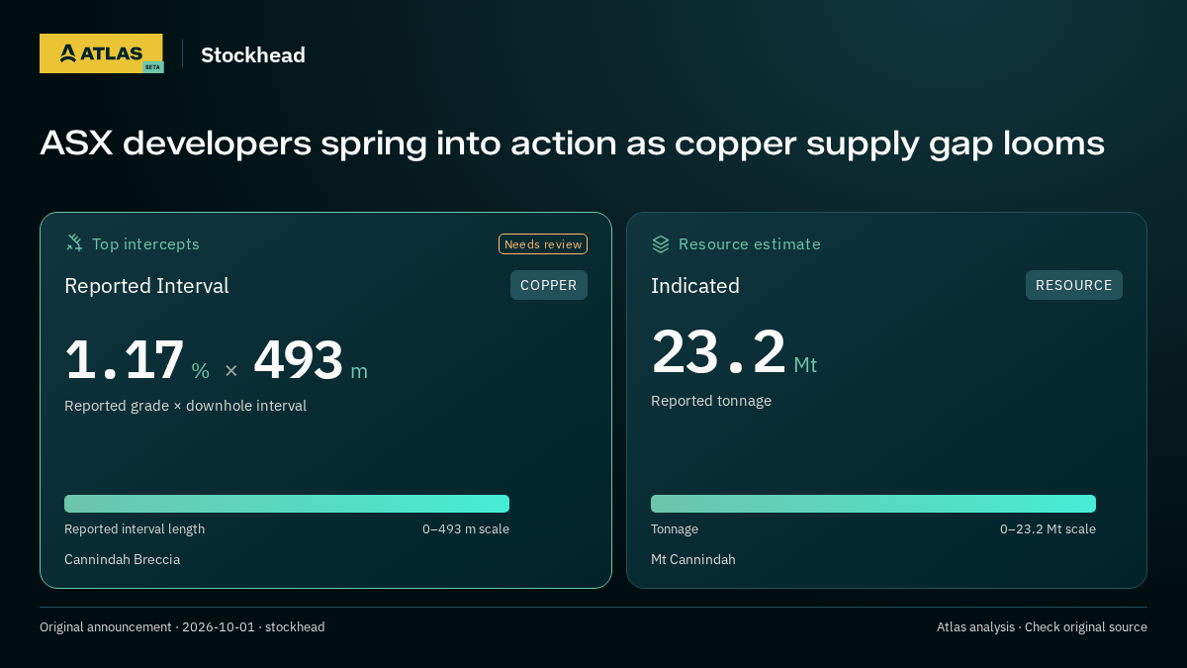Click the 0–23.2 Mt scale label

pyautogui.click(x=1048, y=529)
